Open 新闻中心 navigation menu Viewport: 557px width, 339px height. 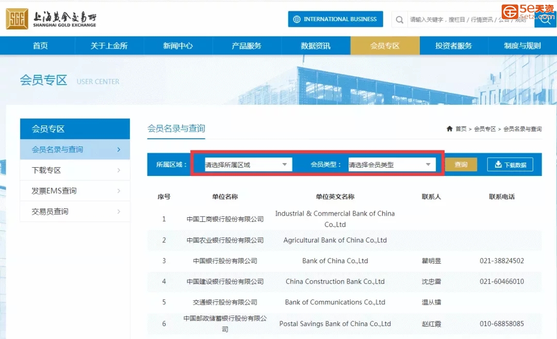178,45
